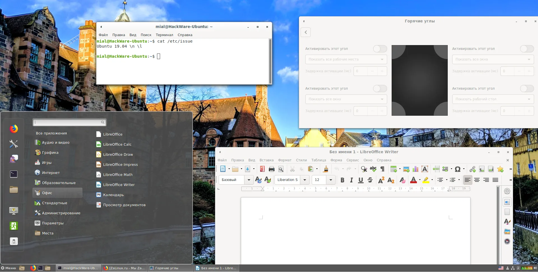Enable the bottom-left "Показать все окна" corner switch
Image resolution: width=538 pixels, height=272 pixels.
(x=380, y=89)
